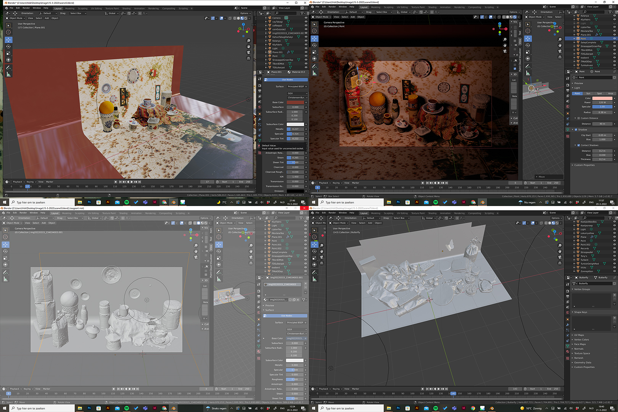This screenshot has width=618, height=412.
Task: Select Annotate tool in bottom-right Blender window
Action: click(x=314, y=272)
